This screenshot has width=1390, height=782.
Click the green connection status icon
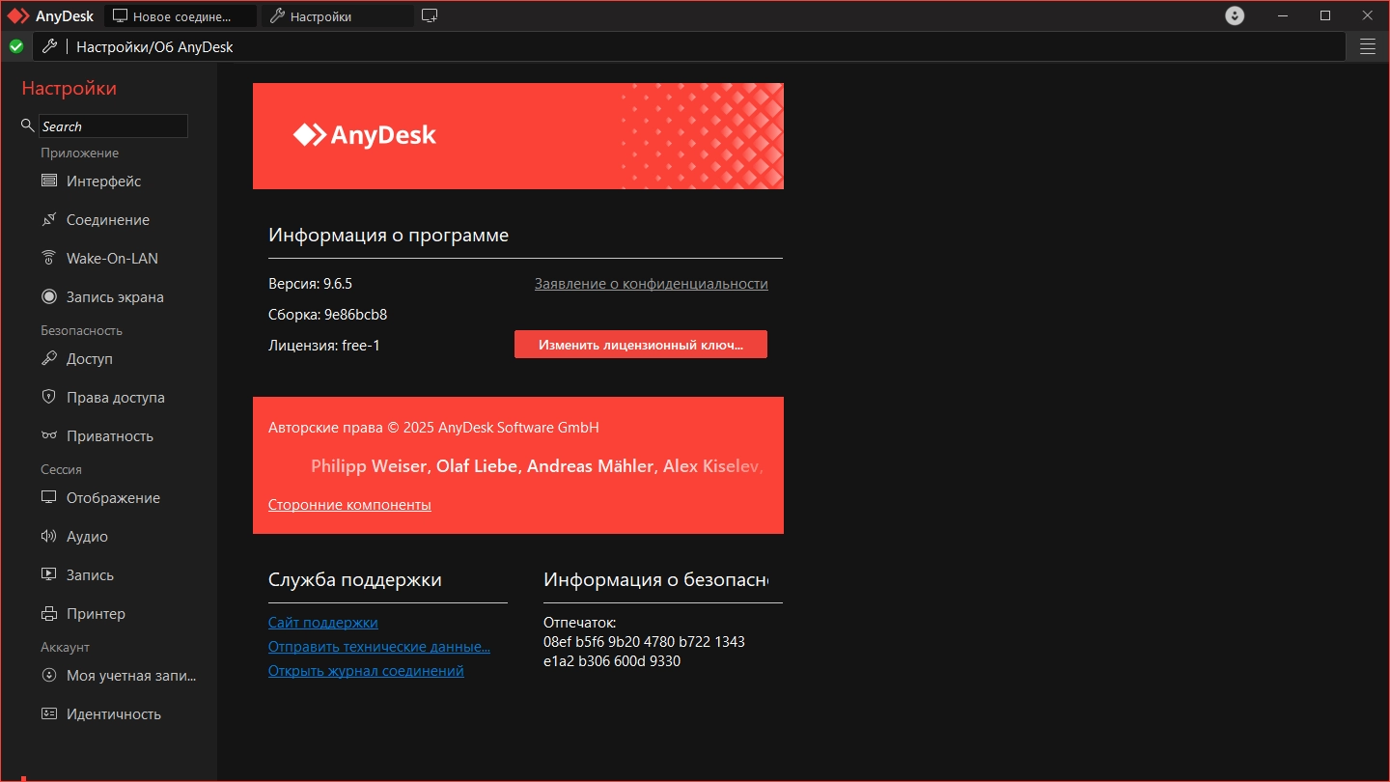(x=16, y=46)
